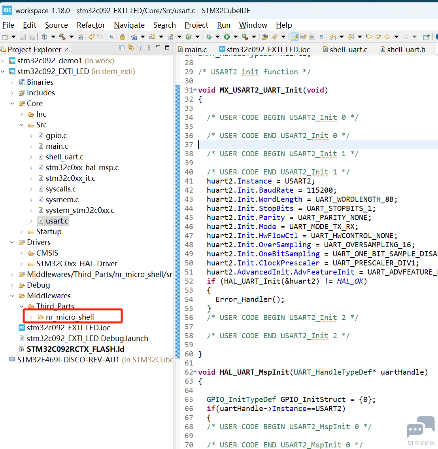
Task: Toggle the highlighter Mark Occurrences icon
Action: point(294,37)
